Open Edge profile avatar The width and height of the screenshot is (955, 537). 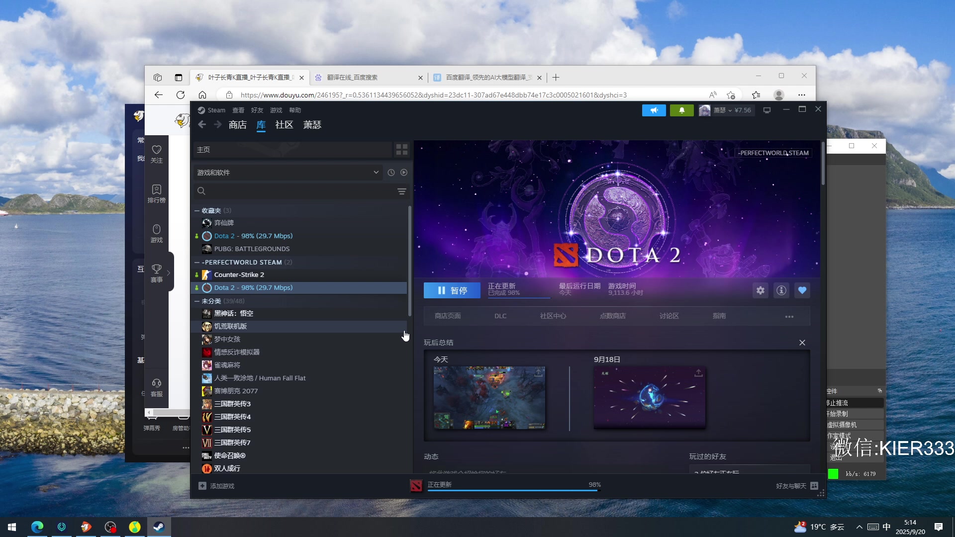(x=779, y=95)
